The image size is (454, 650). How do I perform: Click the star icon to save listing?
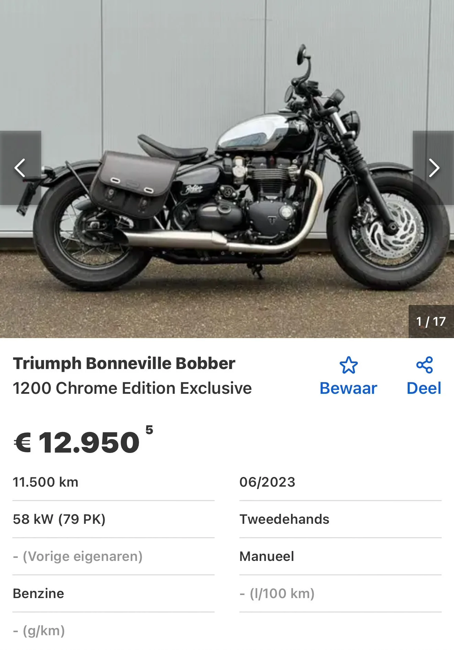(348, 365)
